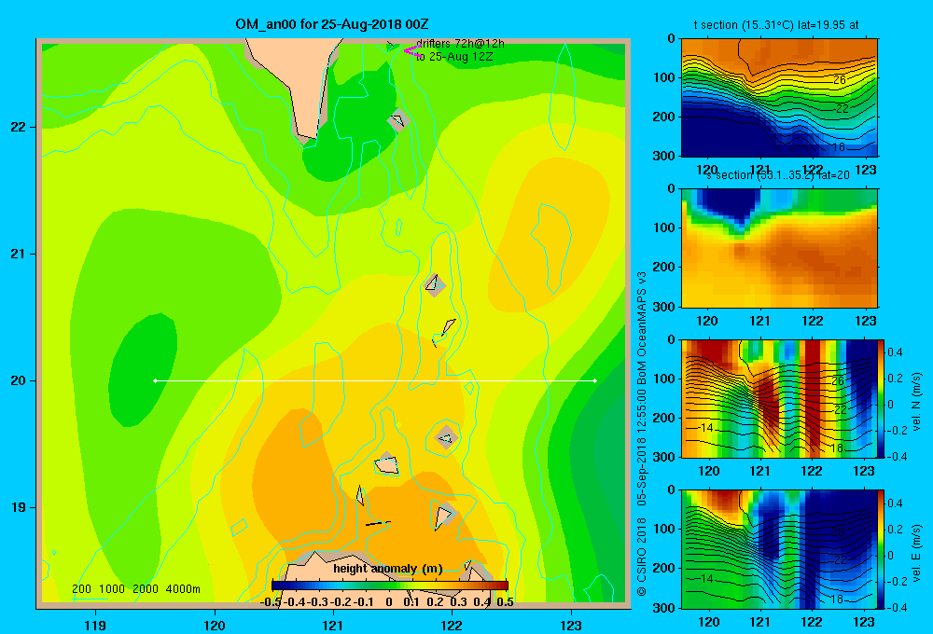This screenshot has height=634, width=933.
Task: Click latitude label "22" on the main map axis
Action: 19,128
